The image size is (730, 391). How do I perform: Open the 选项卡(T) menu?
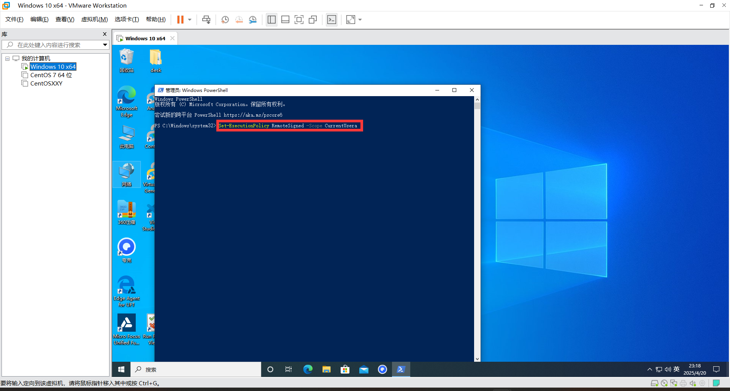tap(127, 19)
